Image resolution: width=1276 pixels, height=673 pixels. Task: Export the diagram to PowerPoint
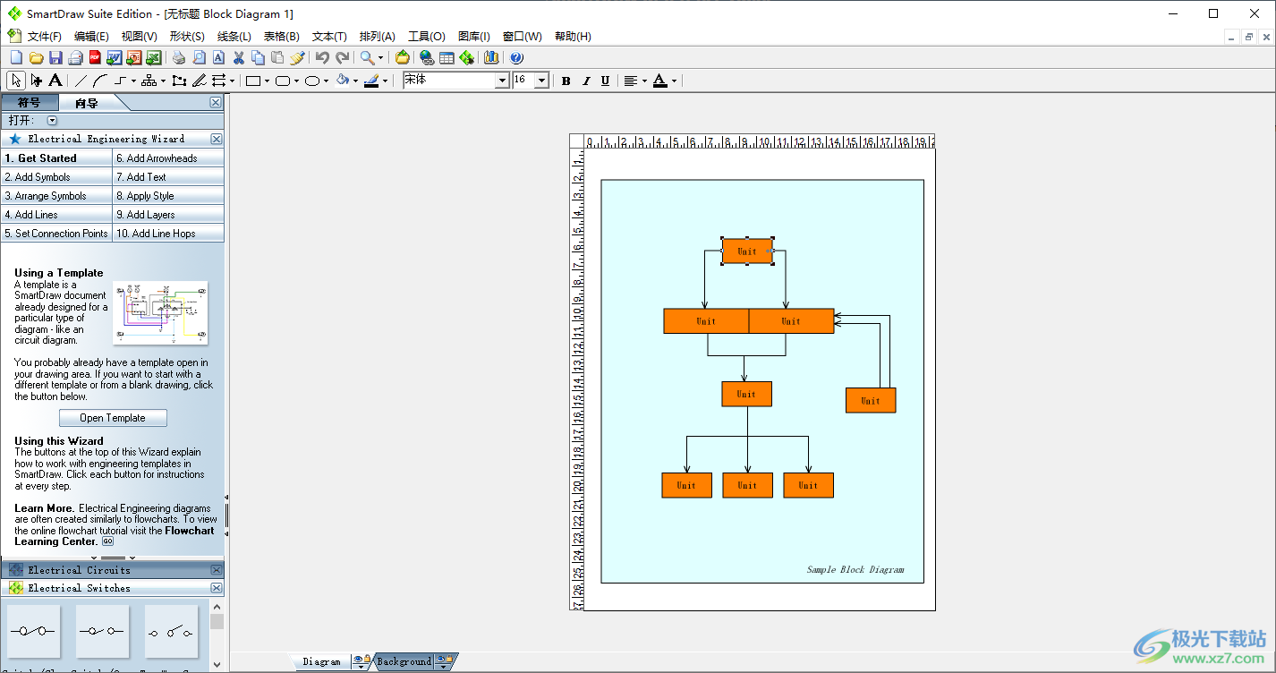click(133, 57)
